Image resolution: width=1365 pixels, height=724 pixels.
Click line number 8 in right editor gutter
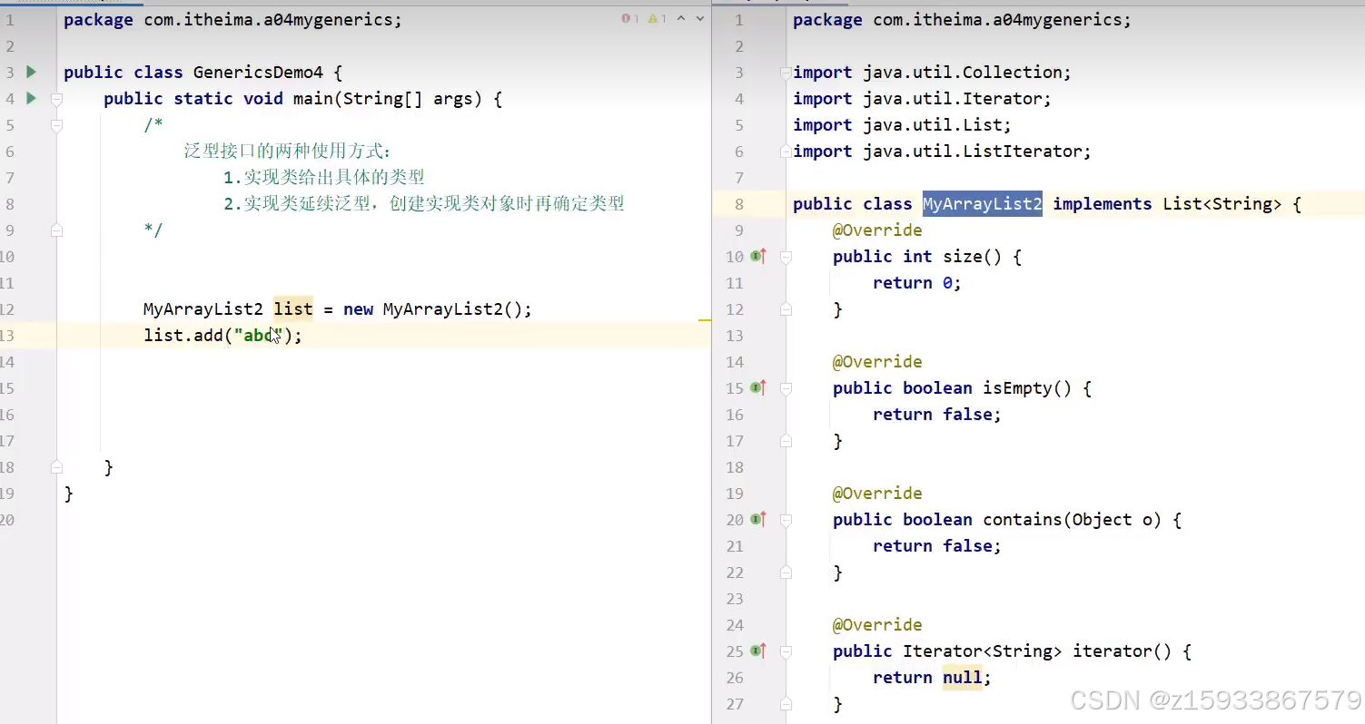(x=738, y=204)
